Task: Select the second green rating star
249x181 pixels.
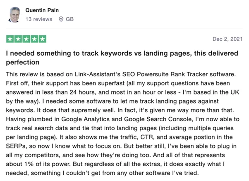Action: point(18,39)
